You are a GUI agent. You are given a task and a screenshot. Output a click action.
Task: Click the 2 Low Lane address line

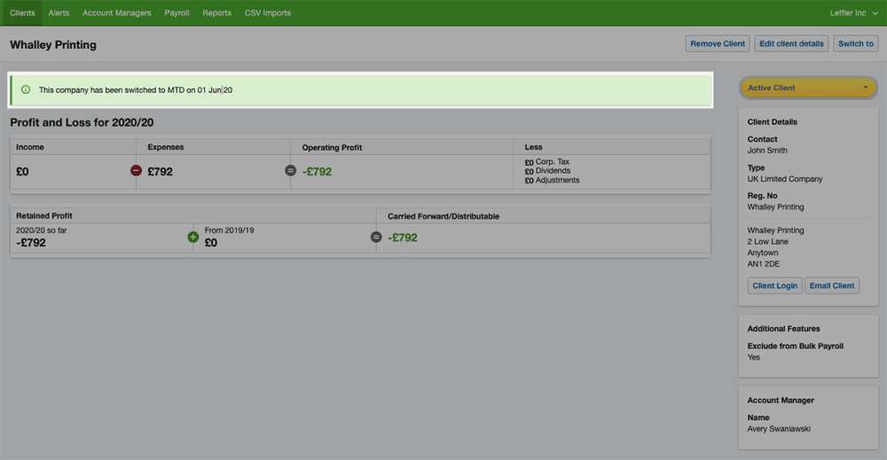767,241
